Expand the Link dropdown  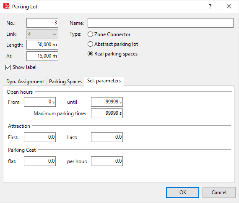click(42, 34)
